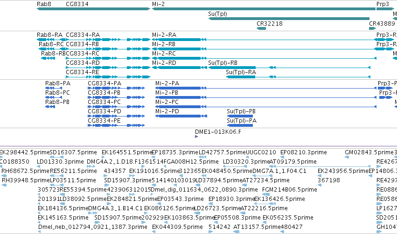Open the AT27234.5prime EST label

(266, 180)
